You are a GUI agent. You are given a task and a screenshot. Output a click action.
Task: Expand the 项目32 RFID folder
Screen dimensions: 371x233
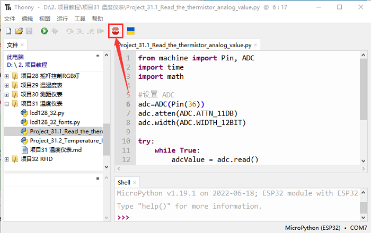tap(7, 159)
